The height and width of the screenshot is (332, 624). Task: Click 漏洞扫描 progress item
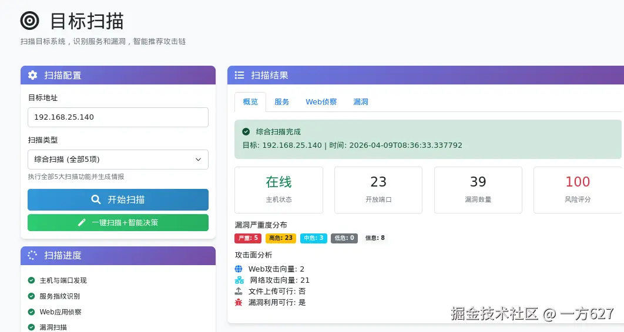pyautogui.click(x=53, y=327)
